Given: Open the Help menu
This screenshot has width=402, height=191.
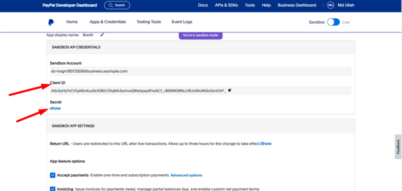Looking at the screenshot, I should tap(266, 5).
